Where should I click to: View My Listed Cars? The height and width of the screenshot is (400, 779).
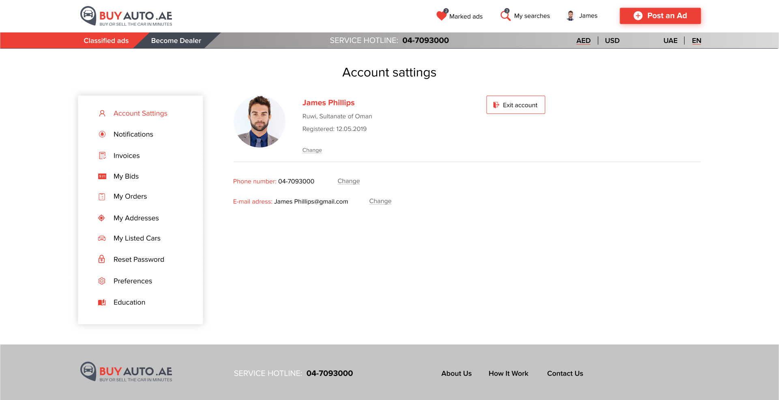137,238
